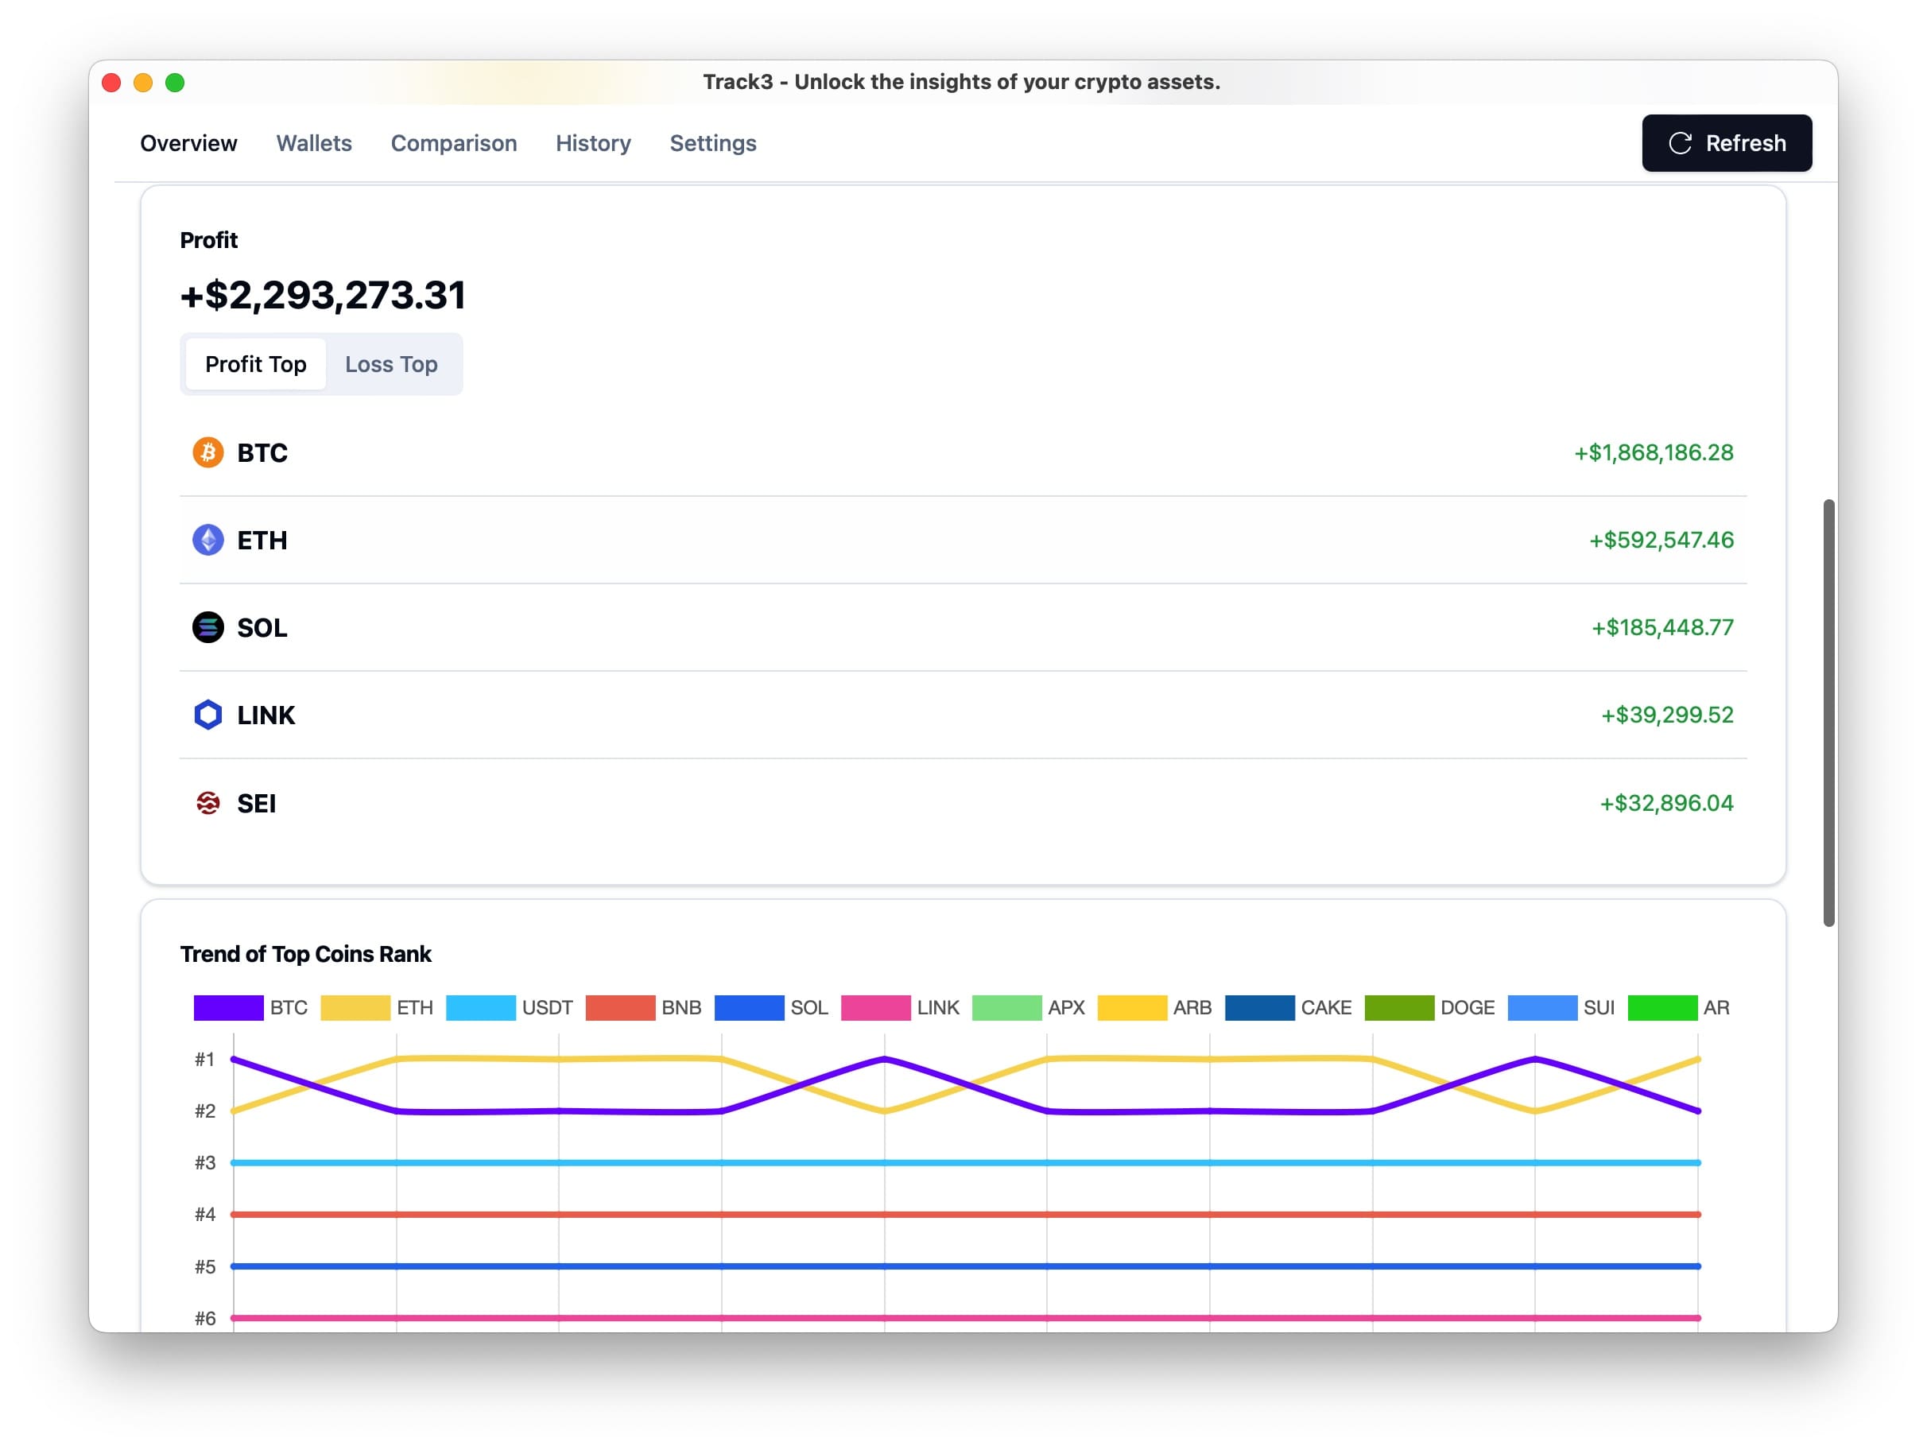Click SOL profit value +$185,448.77
Screen dimensions: 1927x1450
[1662, 626]
